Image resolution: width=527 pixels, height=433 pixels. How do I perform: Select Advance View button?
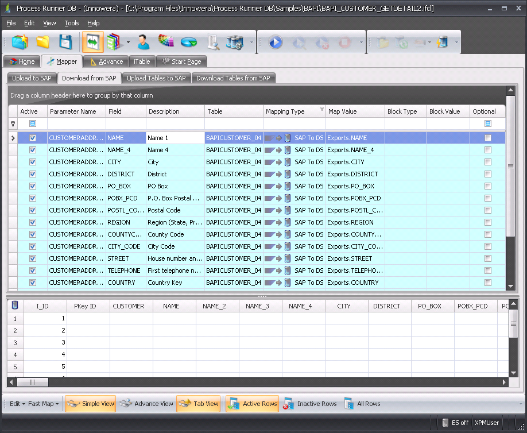(x=146, y=404)
